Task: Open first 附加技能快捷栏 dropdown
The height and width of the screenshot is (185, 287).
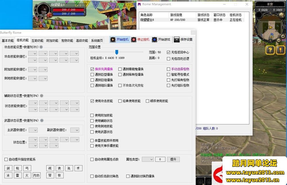Action: click(33, 69)
